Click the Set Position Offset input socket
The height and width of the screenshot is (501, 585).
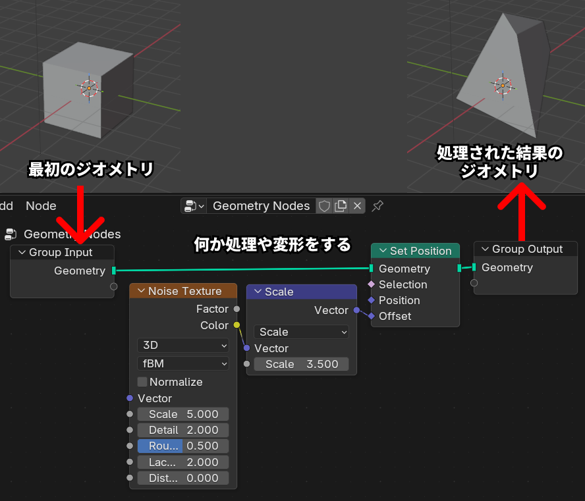[x=371, y=316]
